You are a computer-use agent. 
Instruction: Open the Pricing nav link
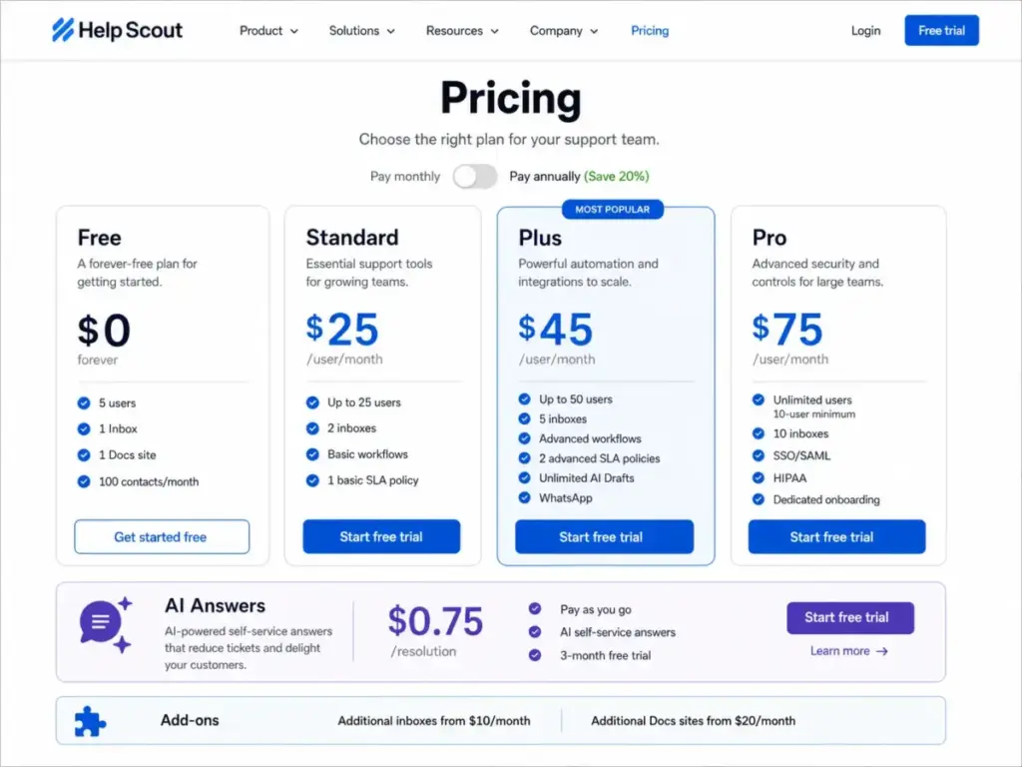click(650, 31)
